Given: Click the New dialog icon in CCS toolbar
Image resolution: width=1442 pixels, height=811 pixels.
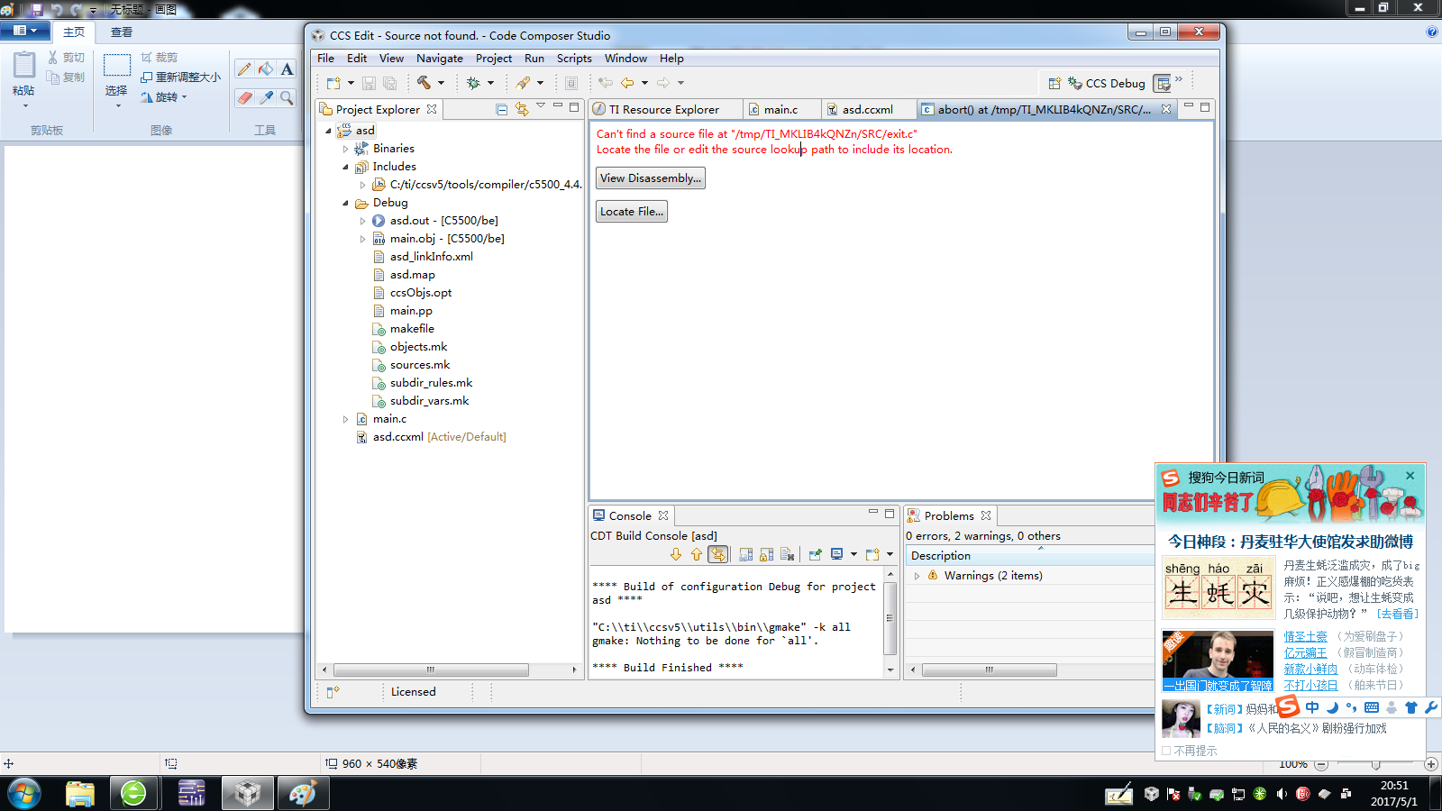Looking at the screenshot, I should 333,83.
